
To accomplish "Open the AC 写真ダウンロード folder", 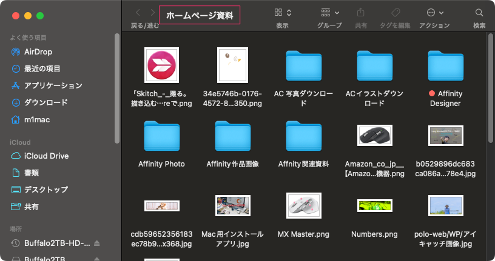I will point(303,65).
